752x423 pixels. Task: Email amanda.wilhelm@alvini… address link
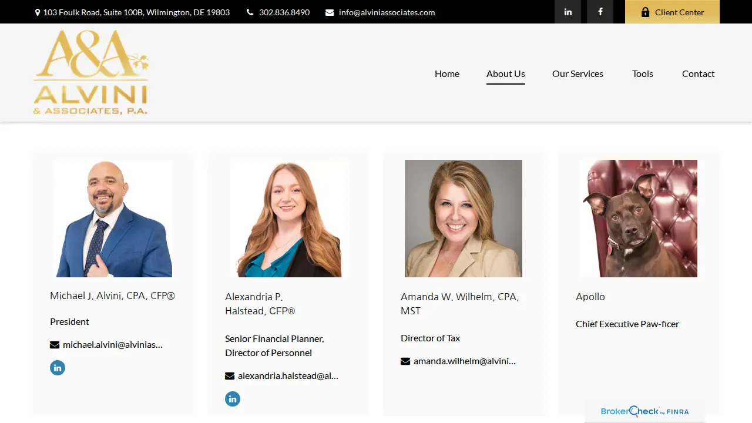point(465,361)
